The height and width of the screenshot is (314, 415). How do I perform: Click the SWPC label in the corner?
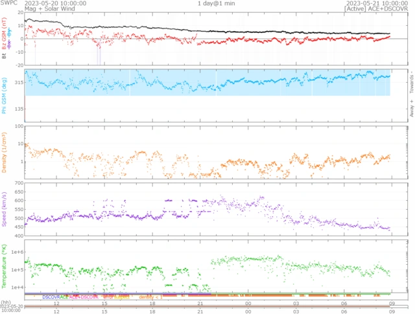[x=9, y=3]
